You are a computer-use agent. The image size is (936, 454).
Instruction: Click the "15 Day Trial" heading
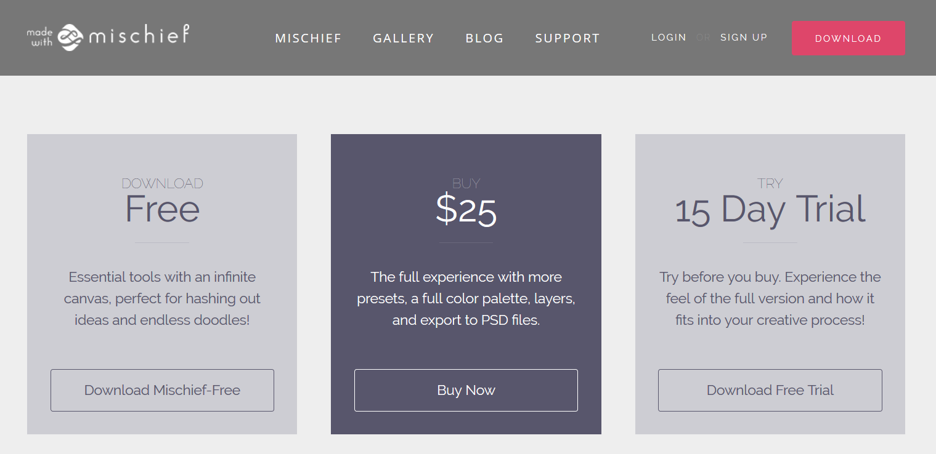point(770,209)
